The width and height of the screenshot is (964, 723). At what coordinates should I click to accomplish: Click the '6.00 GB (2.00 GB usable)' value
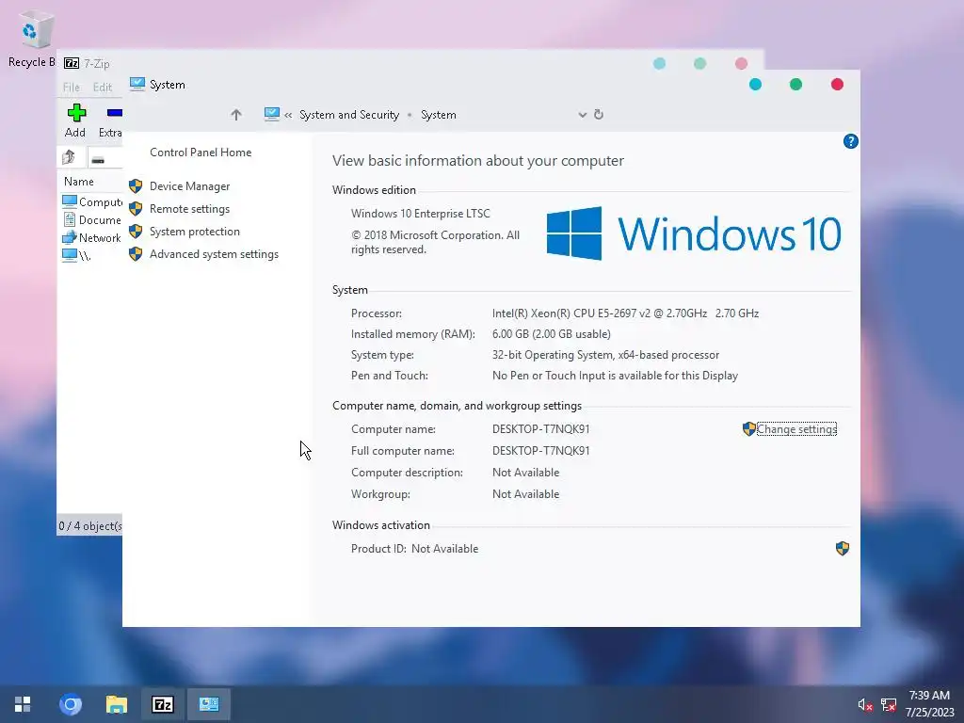point(552,334)
